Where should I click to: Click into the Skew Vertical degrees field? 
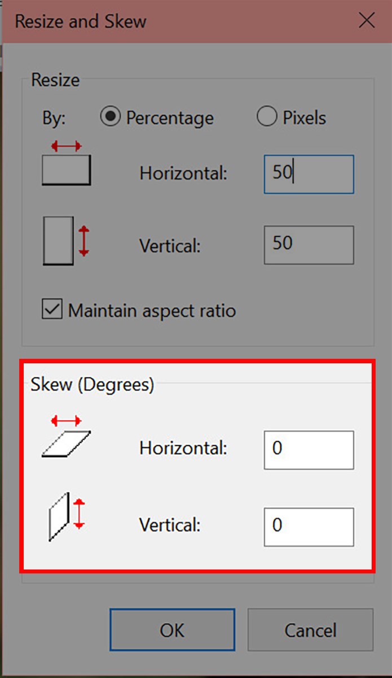click(309, 527)
